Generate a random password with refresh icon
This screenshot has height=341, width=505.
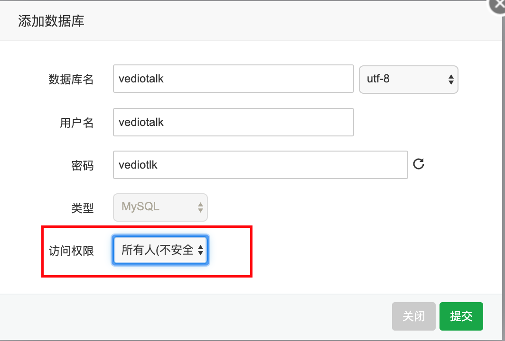(418, 164)
